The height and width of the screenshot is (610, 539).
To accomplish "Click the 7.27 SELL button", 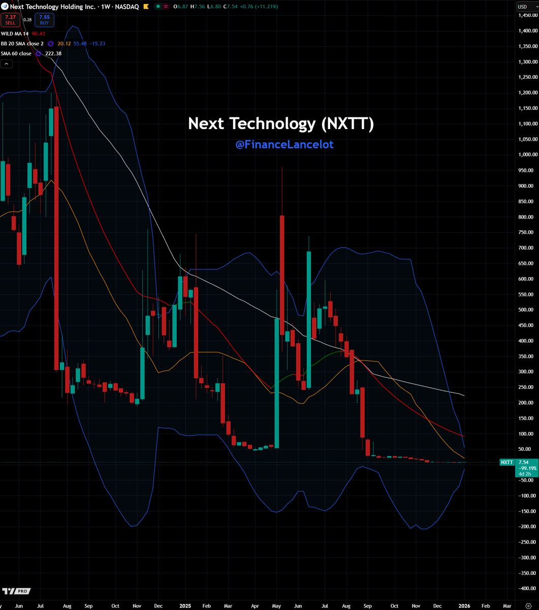I will [x=10, y=20].
